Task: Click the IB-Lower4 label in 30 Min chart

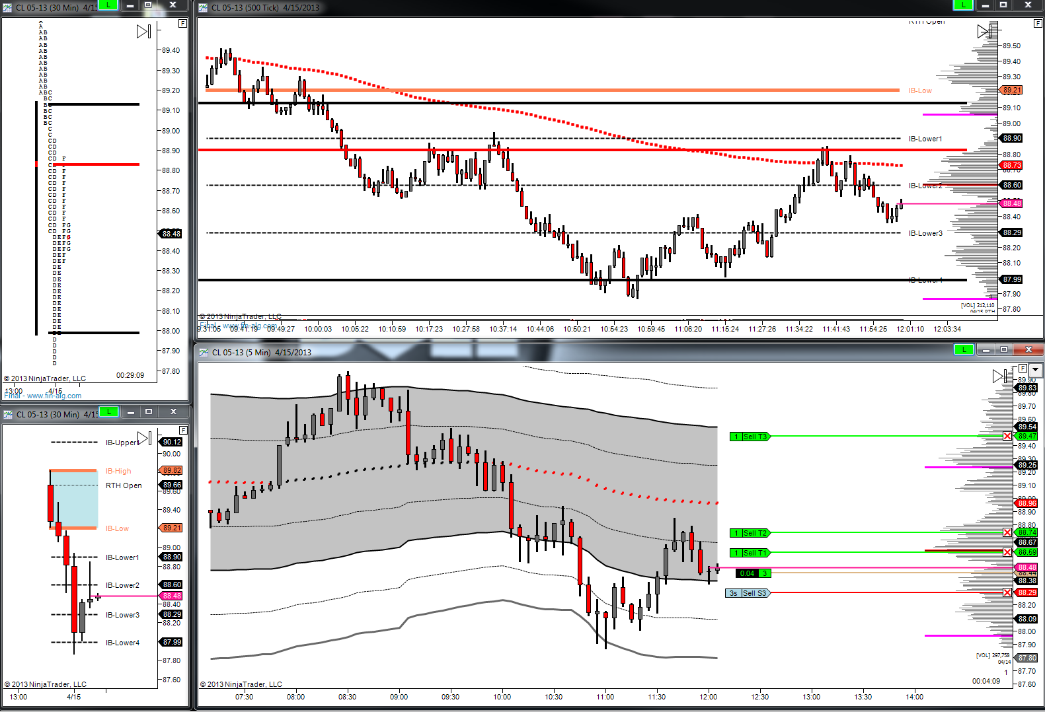Action: [122, 643]
